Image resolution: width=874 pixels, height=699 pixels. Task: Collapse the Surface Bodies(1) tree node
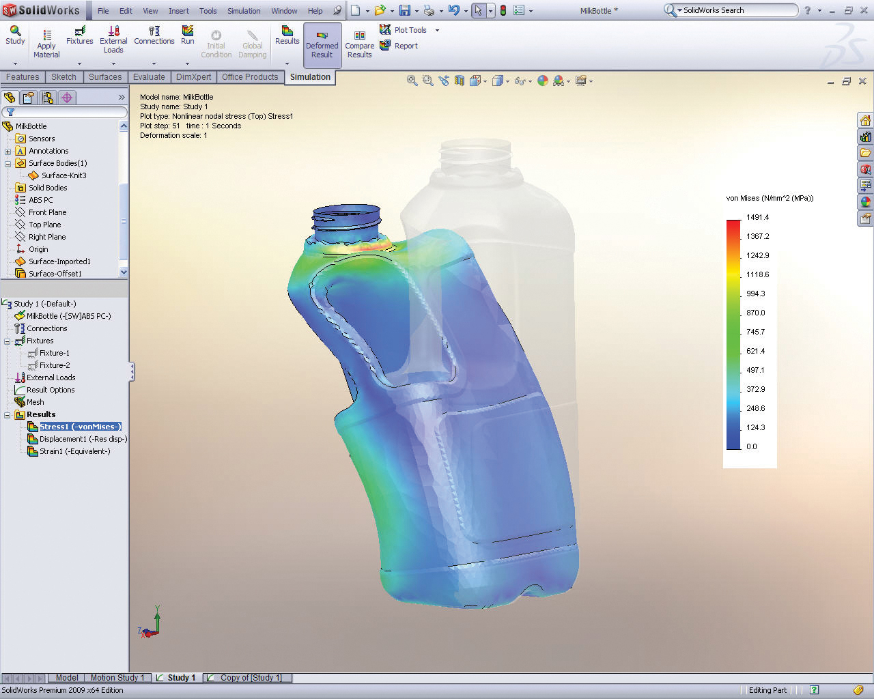(8, 164)
